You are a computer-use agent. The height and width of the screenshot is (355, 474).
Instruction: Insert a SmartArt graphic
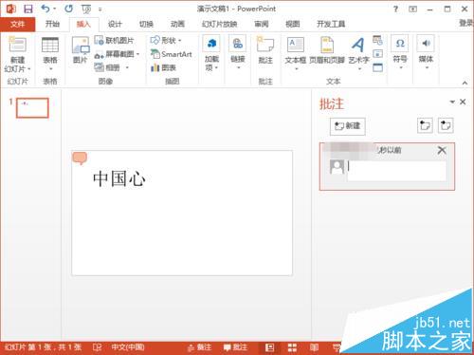click(x=171, y=54)
